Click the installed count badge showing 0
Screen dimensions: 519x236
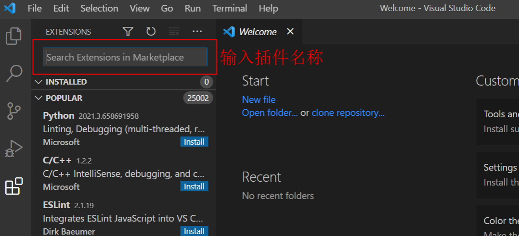pos(207,82)
